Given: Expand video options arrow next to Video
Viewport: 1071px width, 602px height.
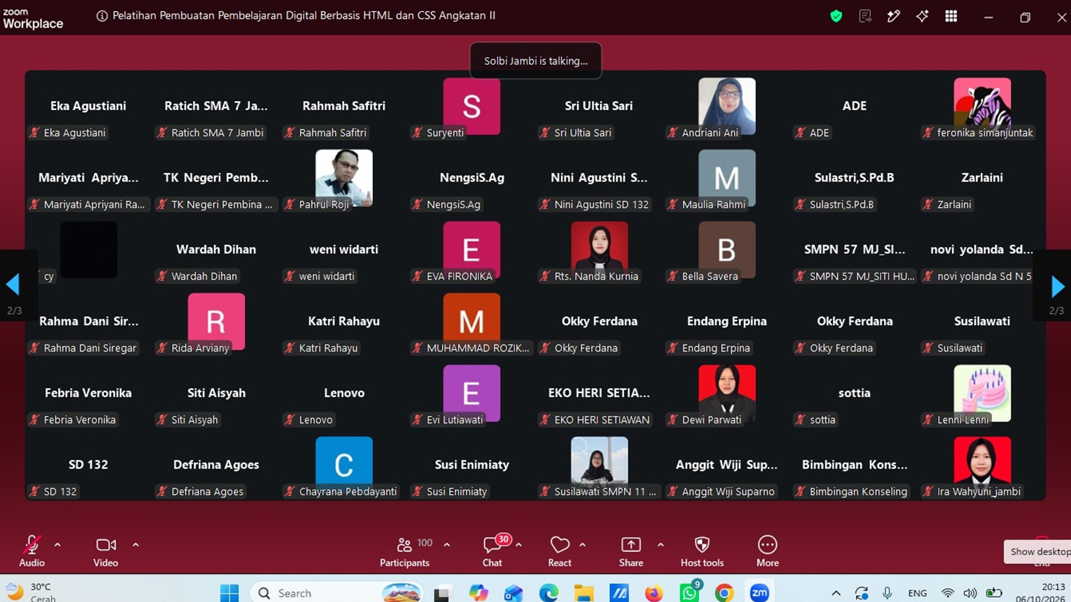Looking at the screenshot, I should pyautogui.click(x=136, y=545).
